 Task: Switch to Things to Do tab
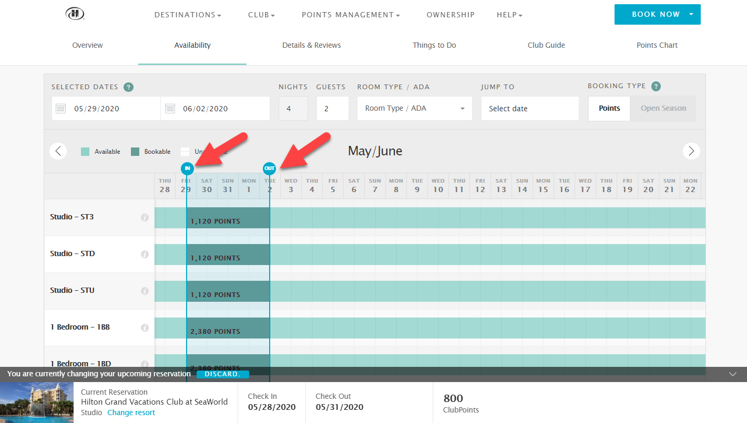click(434, 45)
